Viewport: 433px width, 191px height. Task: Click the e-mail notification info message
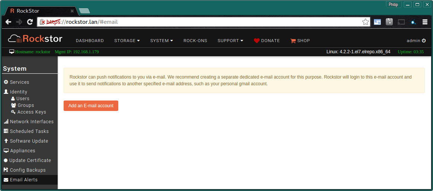tap(244, 80)
